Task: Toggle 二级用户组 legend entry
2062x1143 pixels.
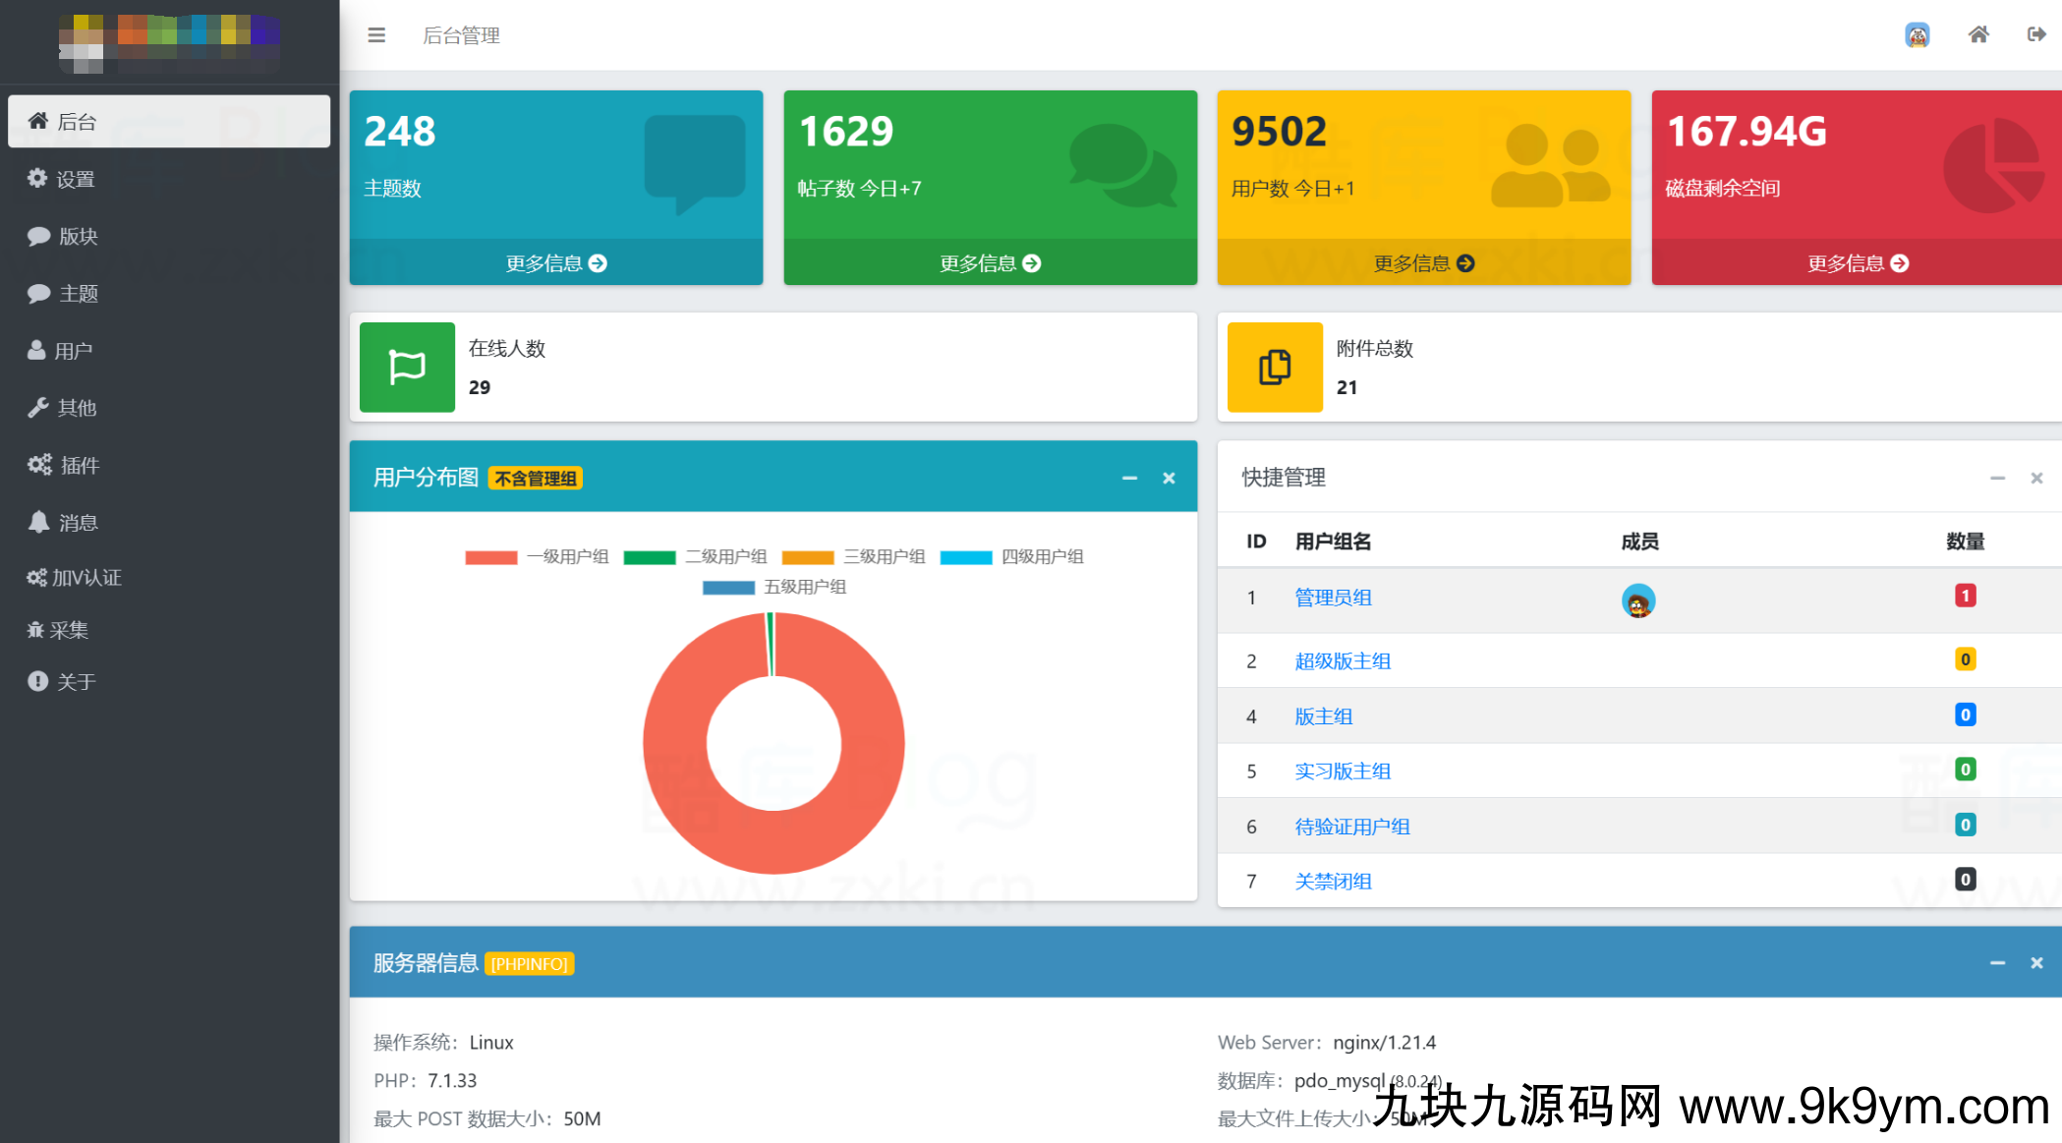Action: pyautogui.click(x=696, y=557)
